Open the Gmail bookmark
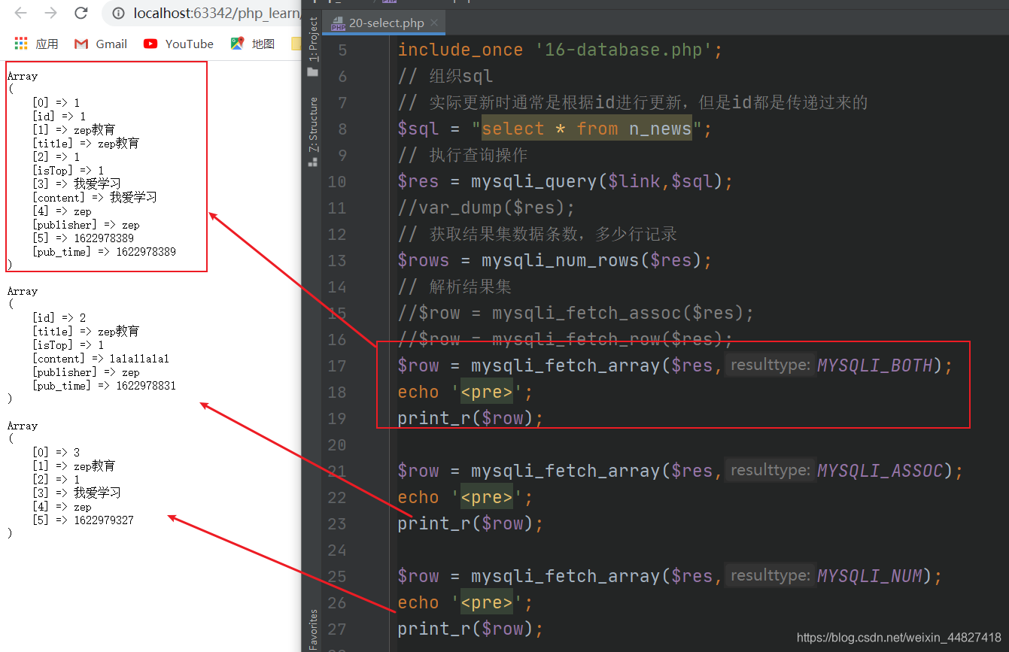Image resolution: width=1009 pixels, height=652 pixels. pos(101,44)
